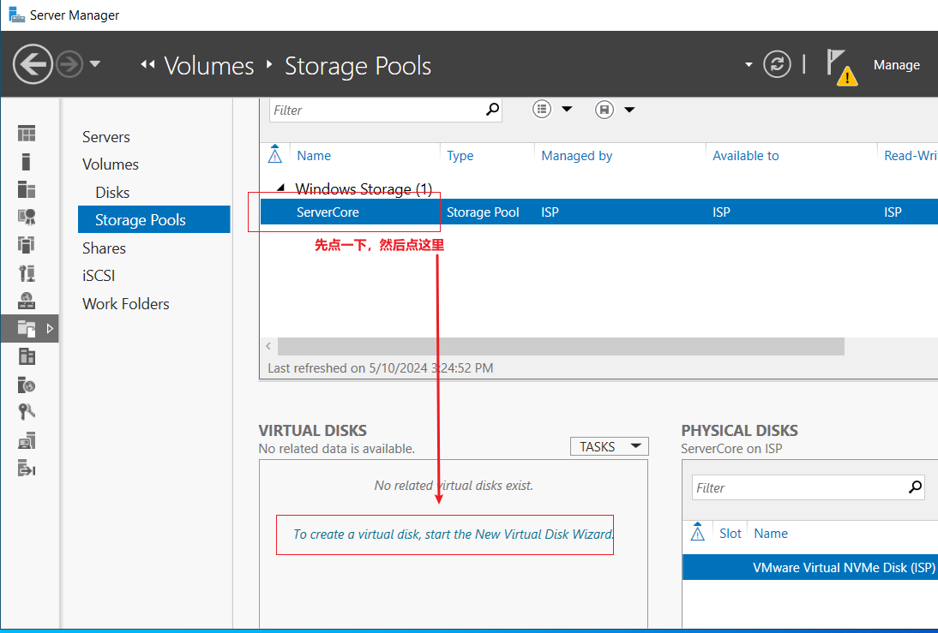The height and width of the screenshot is (633, 938).
Task: Open the Dashboard icon in sidebar
Action: click(x=27, y=134)
